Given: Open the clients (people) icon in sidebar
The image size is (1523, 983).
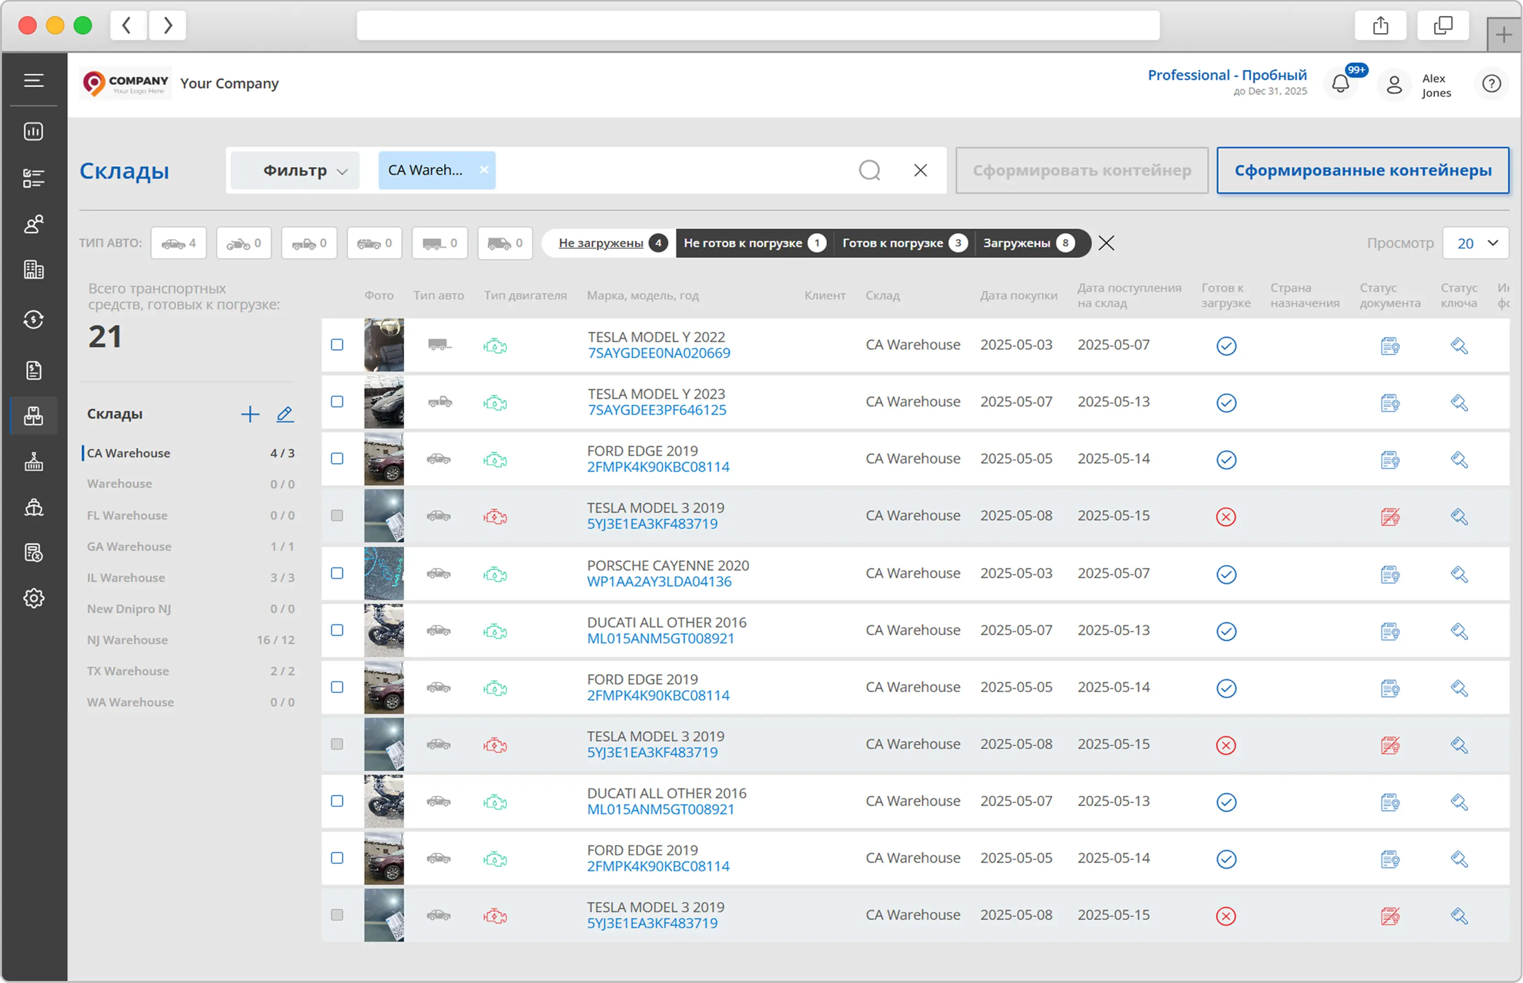Looking at the screenshot, I should 34,224.
